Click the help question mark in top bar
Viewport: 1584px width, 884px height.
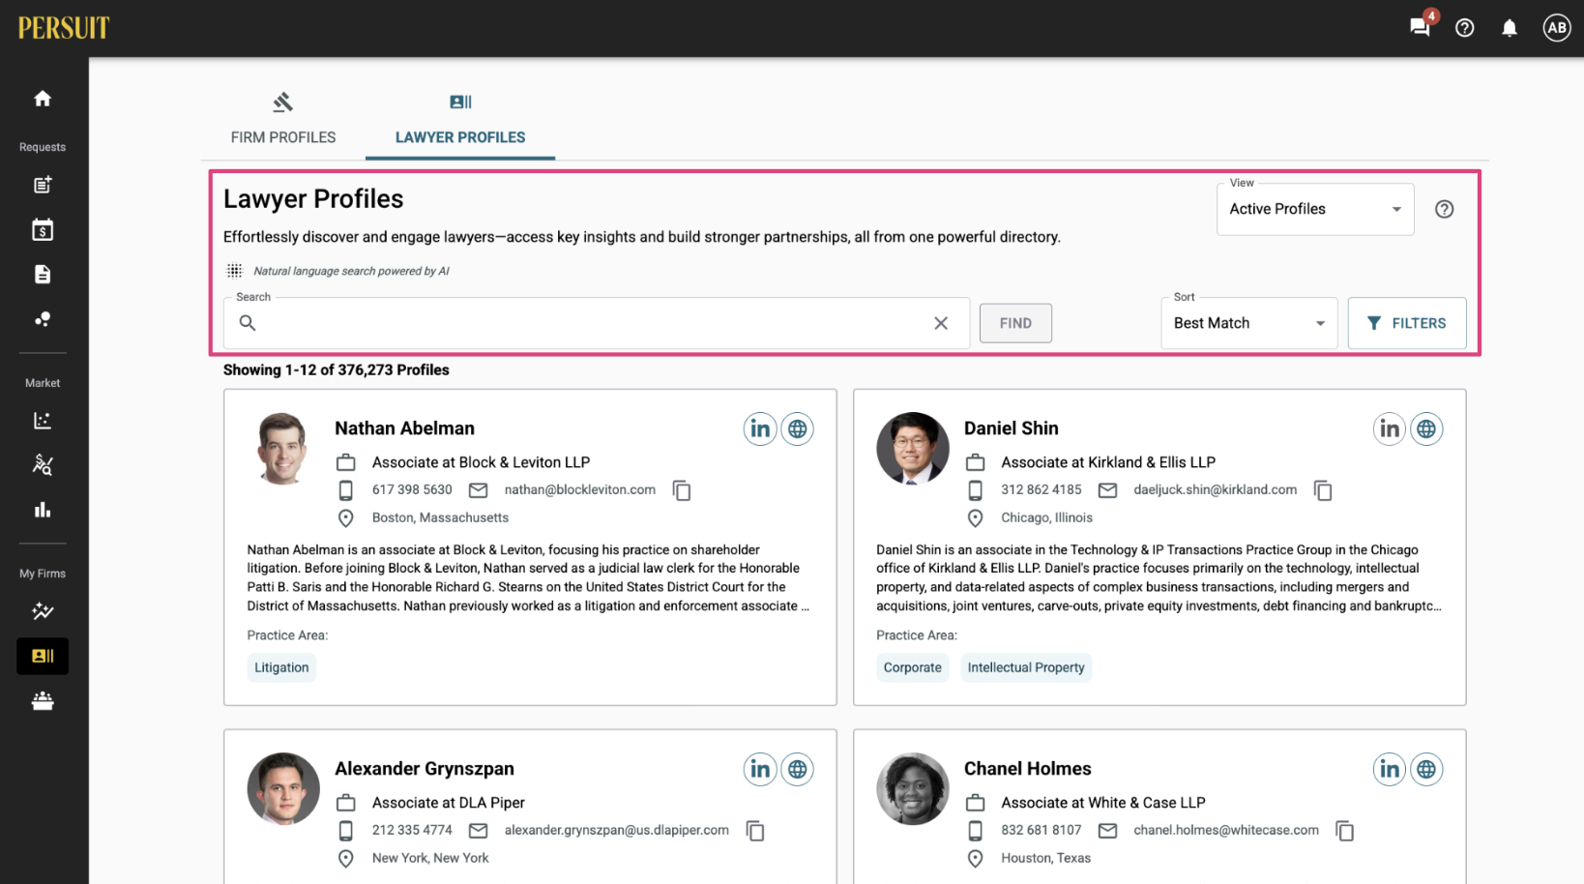(x=1465, y=28)
